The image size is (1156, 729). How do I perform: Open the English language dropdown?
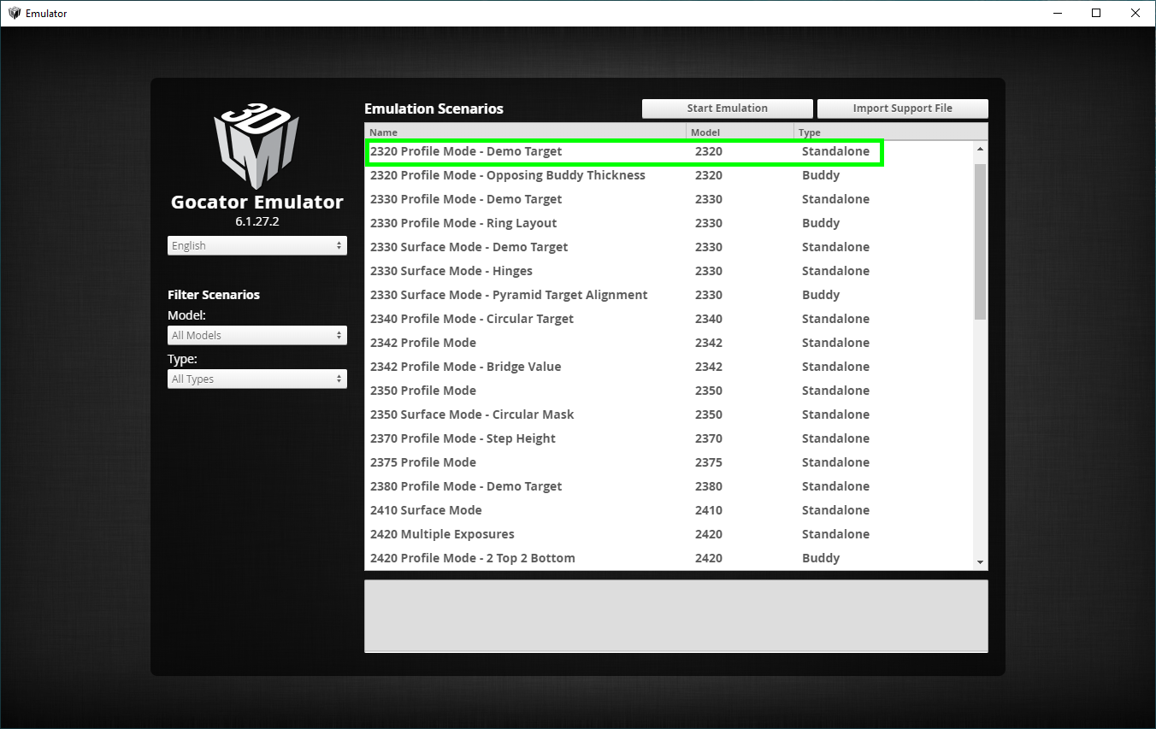pyautogui.click(x=257, y=246)
